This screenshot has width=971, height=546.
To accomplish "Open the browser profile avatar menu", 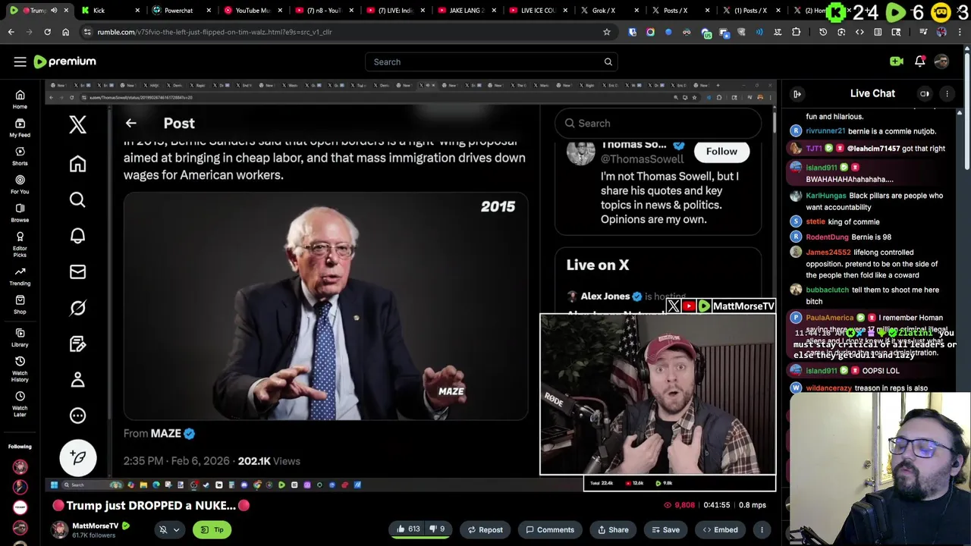I will pyautogui.click(x=941, y=32).
